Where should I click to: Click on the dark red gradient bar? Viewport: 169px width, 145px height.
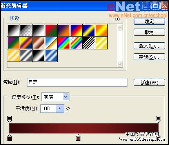(84, 128)
